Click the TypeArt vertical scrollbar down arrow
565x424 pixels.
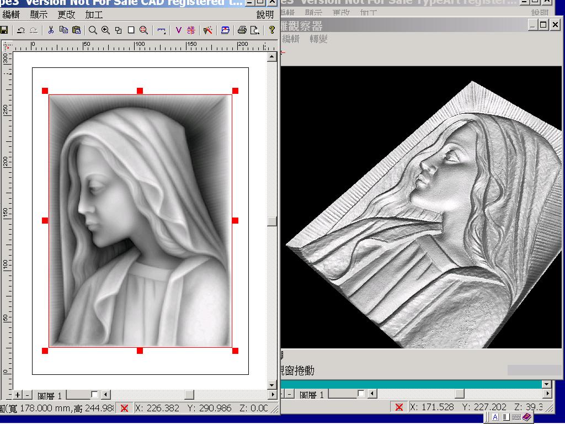point(547,384)
